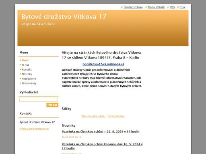Open the Fotogalerie menu item

coord(29,79)
